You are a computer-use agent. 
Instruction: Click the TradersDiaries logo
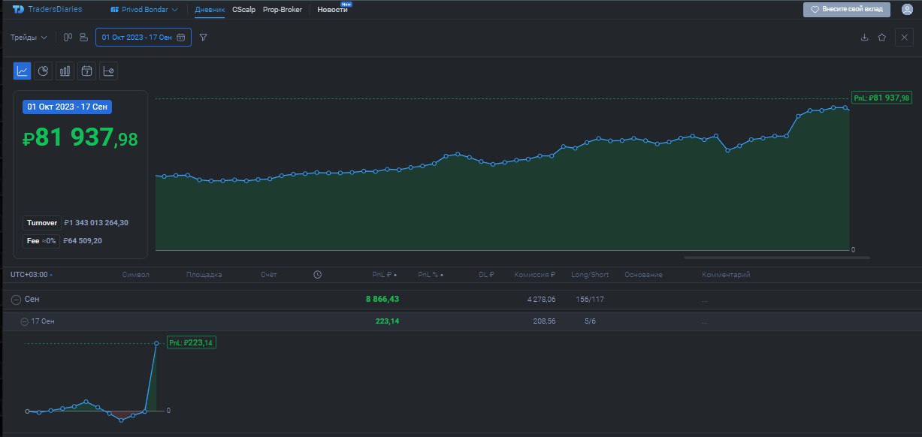(47, 10)
